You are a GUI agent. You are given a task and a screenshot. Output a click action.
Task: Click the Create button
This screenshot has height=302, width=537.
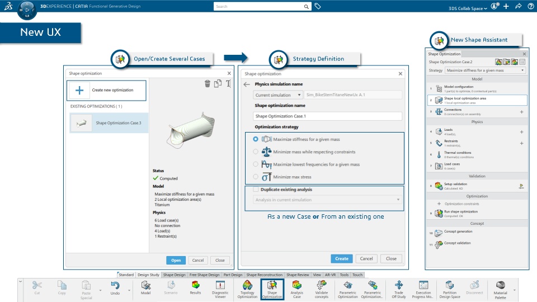coord(342,258)
